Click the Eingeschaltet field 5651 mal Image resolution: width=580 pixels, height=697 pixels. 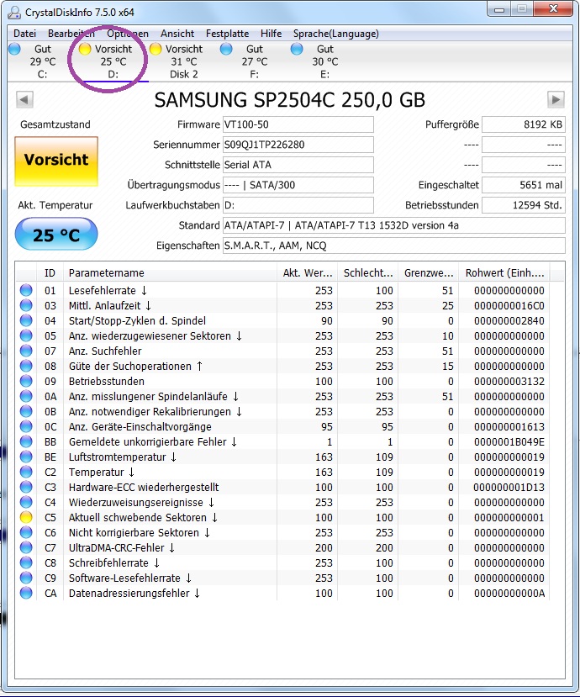[524, 185]
